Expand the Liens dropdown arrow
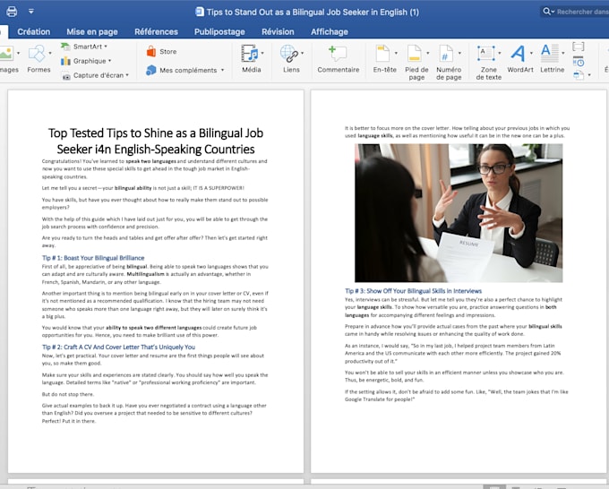This screenshot has height=489, width=609. [x=302, y=53]
